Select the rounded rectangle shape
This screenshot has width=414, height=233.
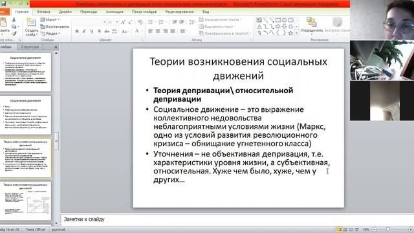[290, 20]
